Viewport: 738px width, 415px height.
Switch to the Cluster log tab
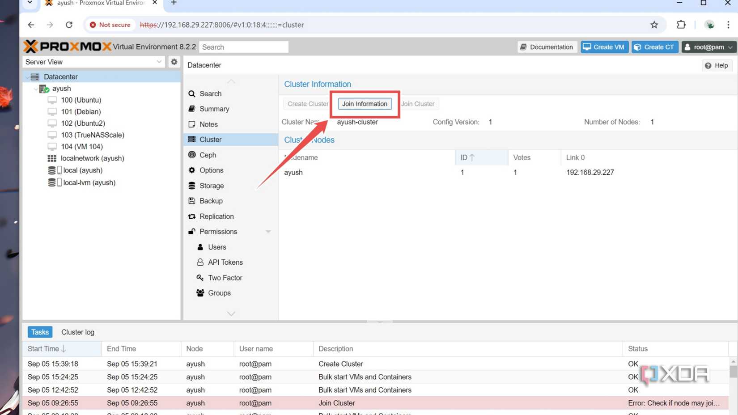[78, 332]
